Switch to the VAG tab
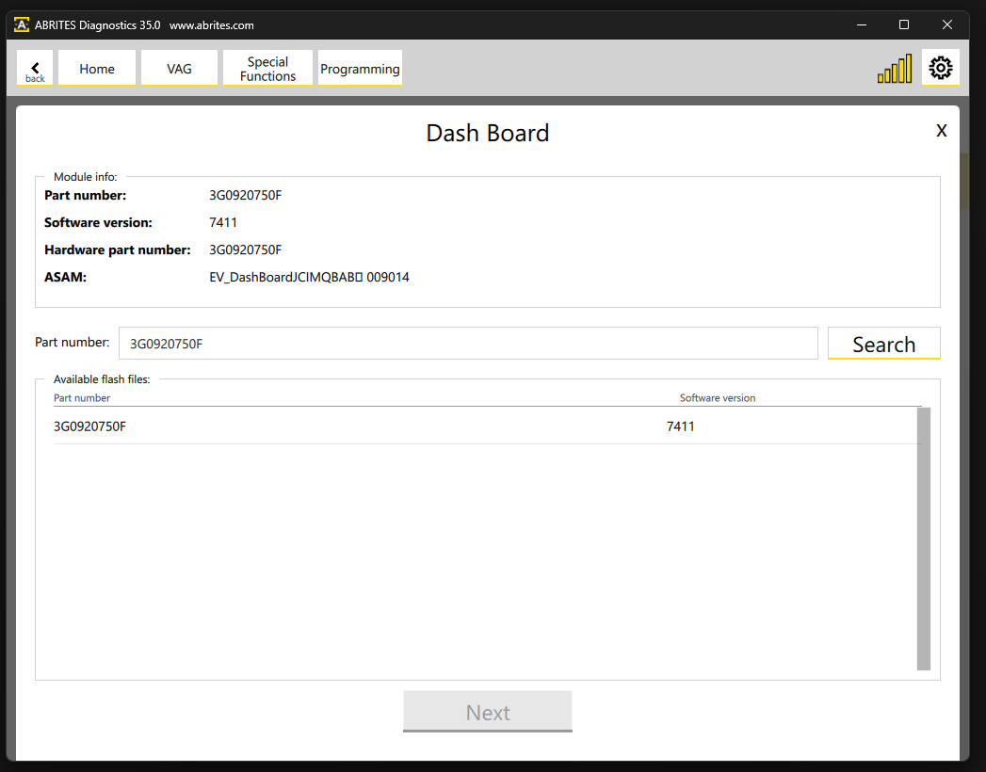The height and width of the screenshot is (772, 986). tap(179, 69)
